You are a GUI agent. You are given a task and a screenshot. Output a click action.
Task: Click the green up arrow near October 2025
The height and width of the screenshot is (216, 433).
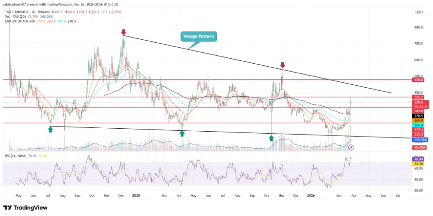point(271,138)
